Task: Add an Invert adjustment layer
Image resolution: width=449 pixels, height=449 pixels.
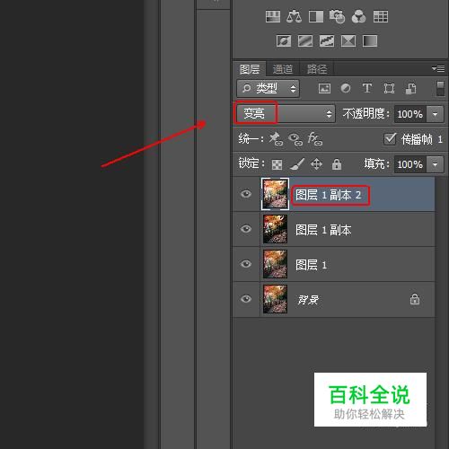Action: [x=284, y=41]
